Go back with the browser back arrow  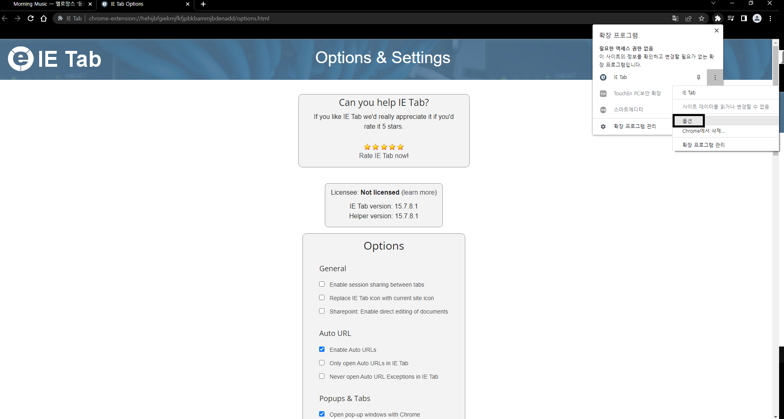click(x=5, y=18)
